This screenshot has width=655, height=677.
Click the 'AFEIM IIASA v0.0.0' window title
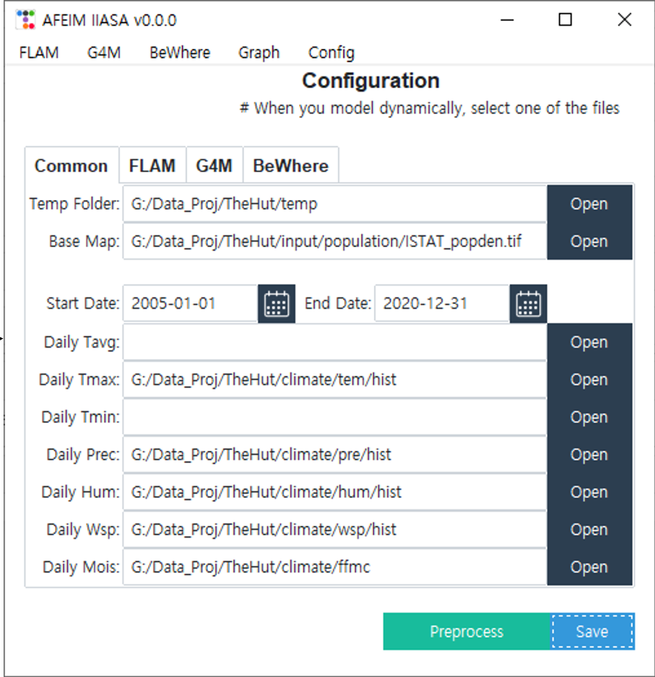tap(110, 20)
